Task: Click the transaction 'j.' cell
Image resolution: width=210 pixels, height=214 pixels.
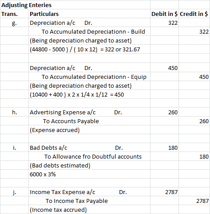Action: click(x=14, y=192)
